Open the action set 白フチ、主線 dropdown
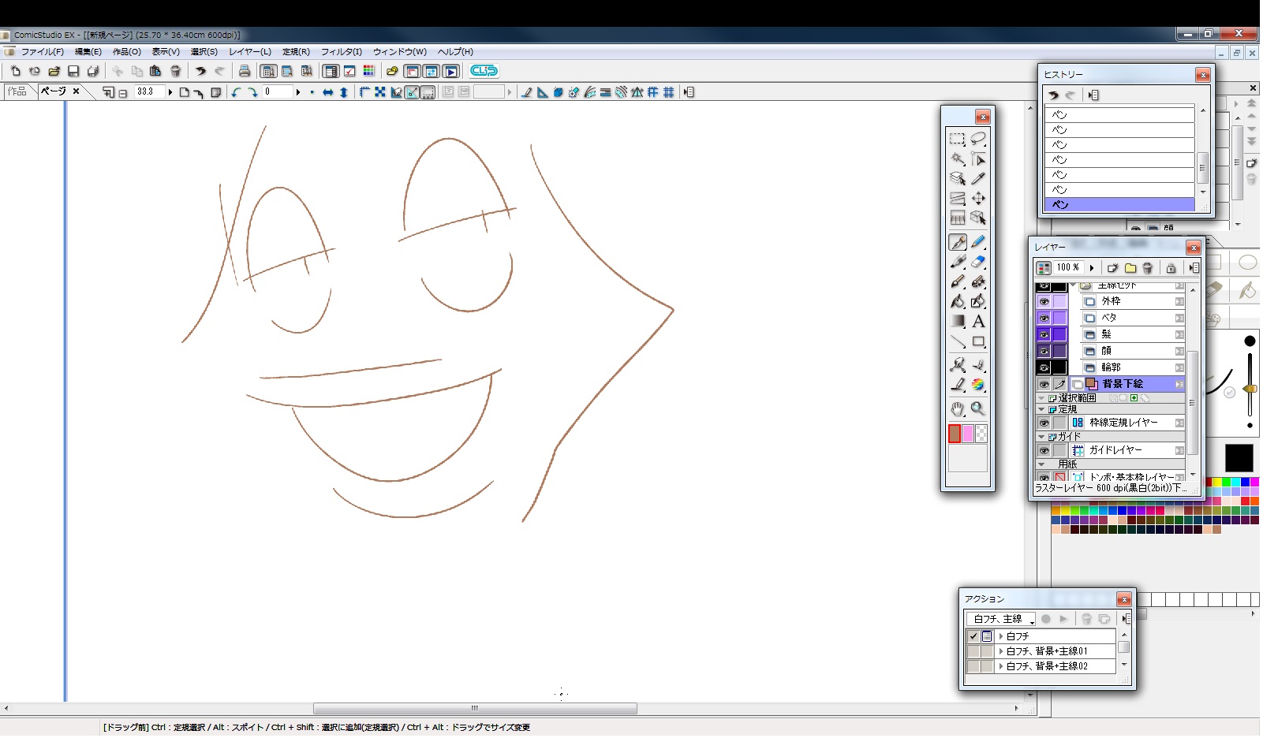1263x738 pixels. pyautogui.click(x=1002, y=619)
